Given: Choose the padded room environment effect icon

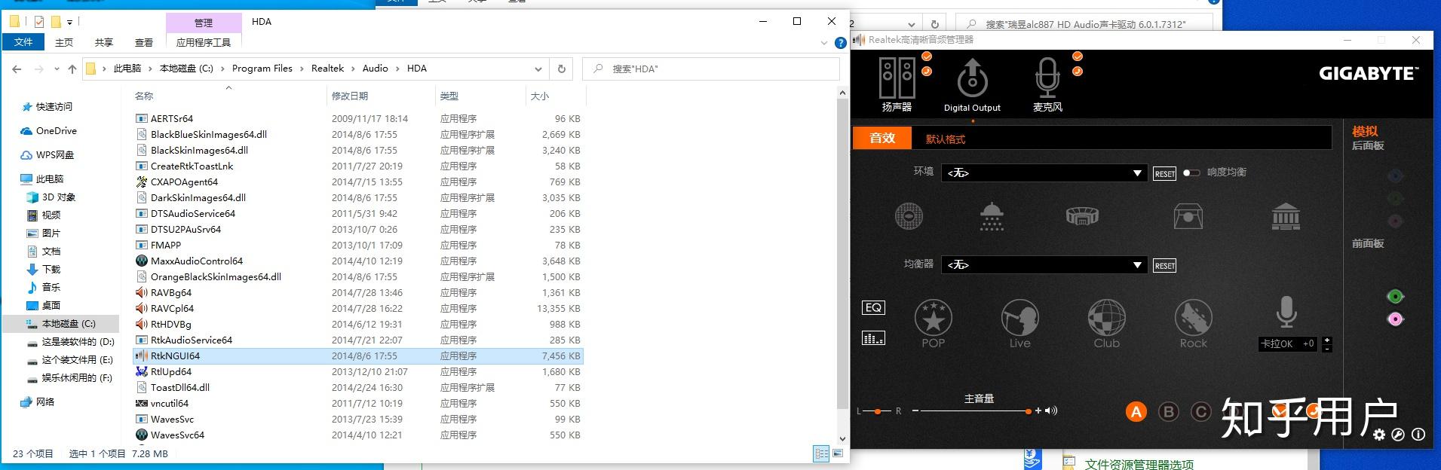Looking at the screenshot, I should [x=1188, y=216].
